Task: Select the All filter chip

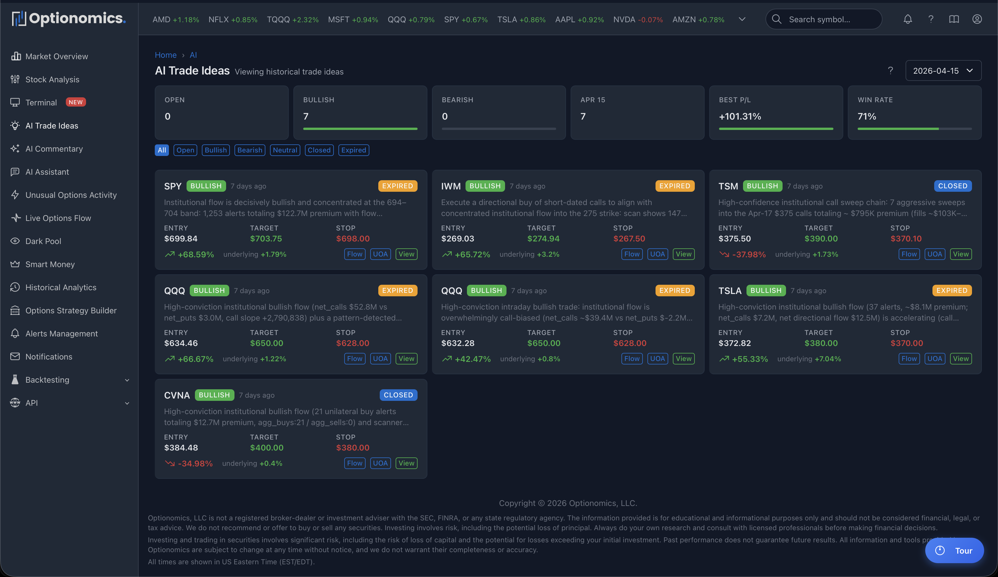Action: [x=162, y=150]
